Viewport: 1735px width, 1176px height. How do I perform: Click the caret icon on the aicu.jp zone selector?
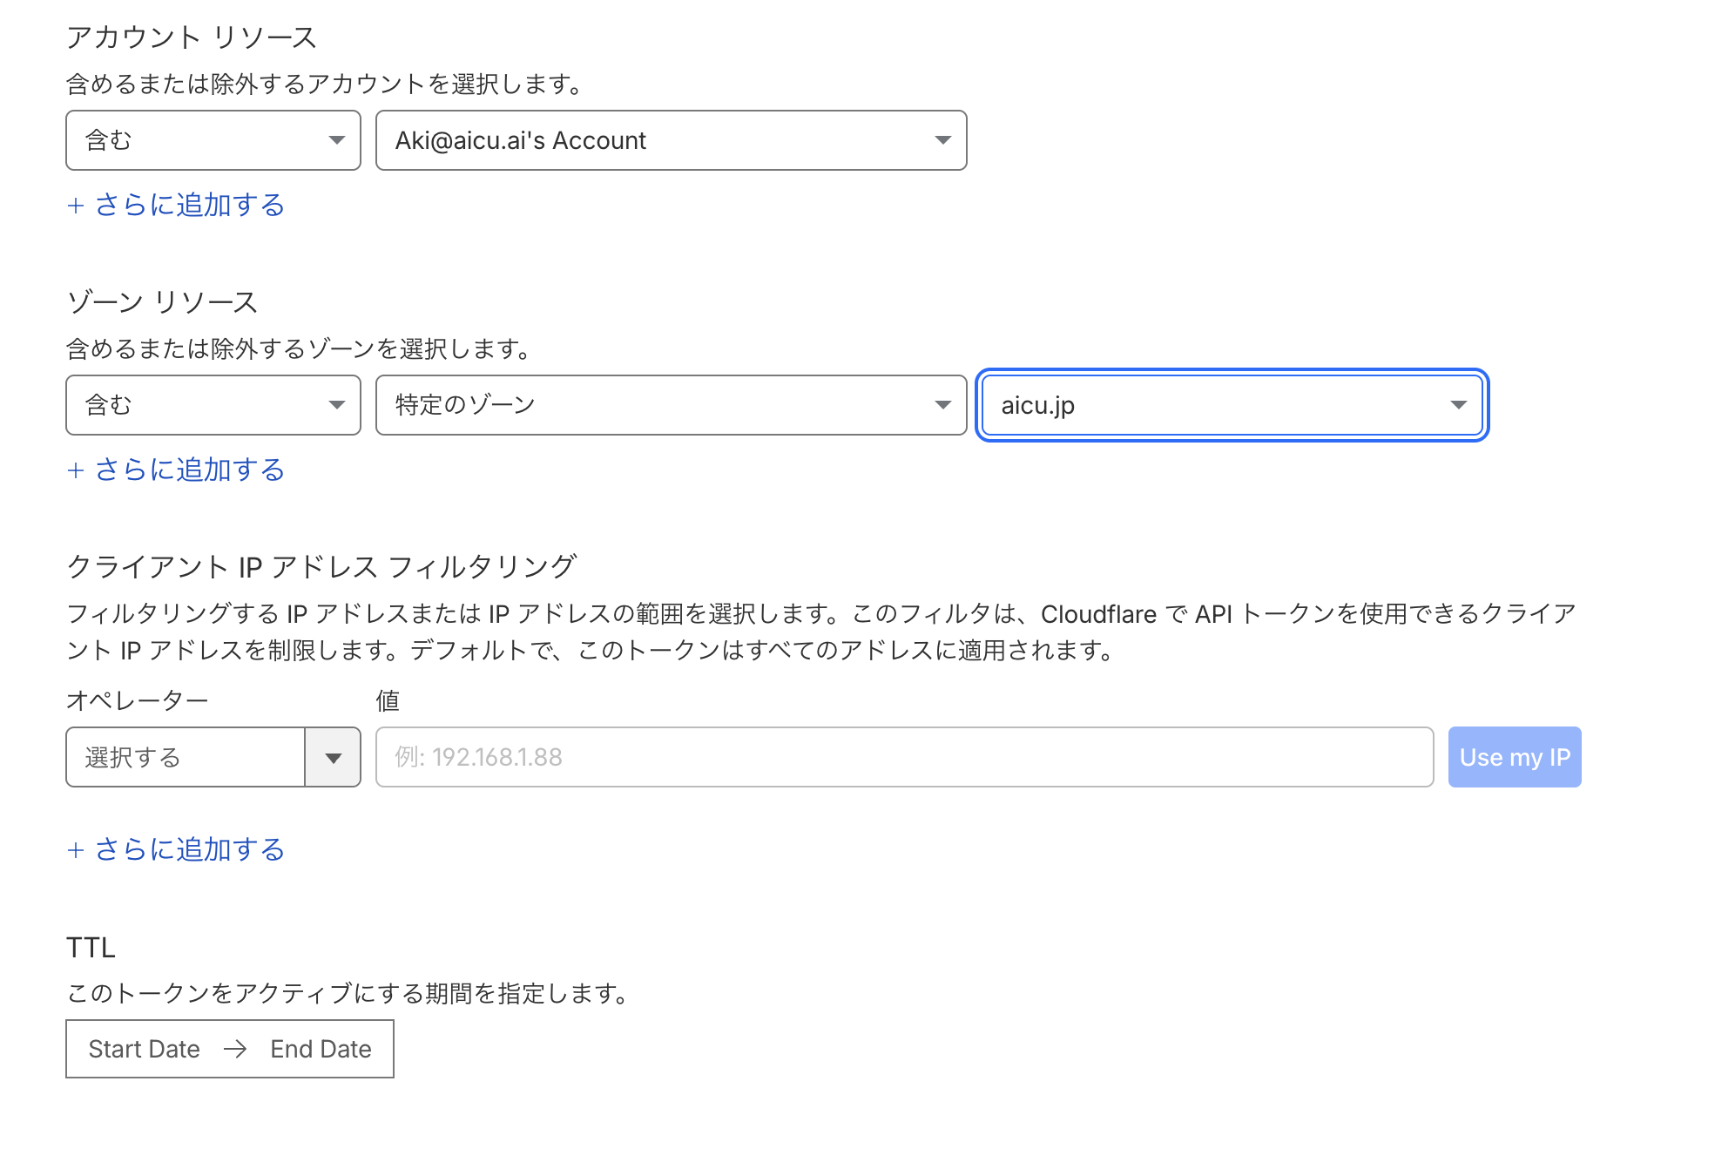pyautogui.click(x=1457, y=405)
